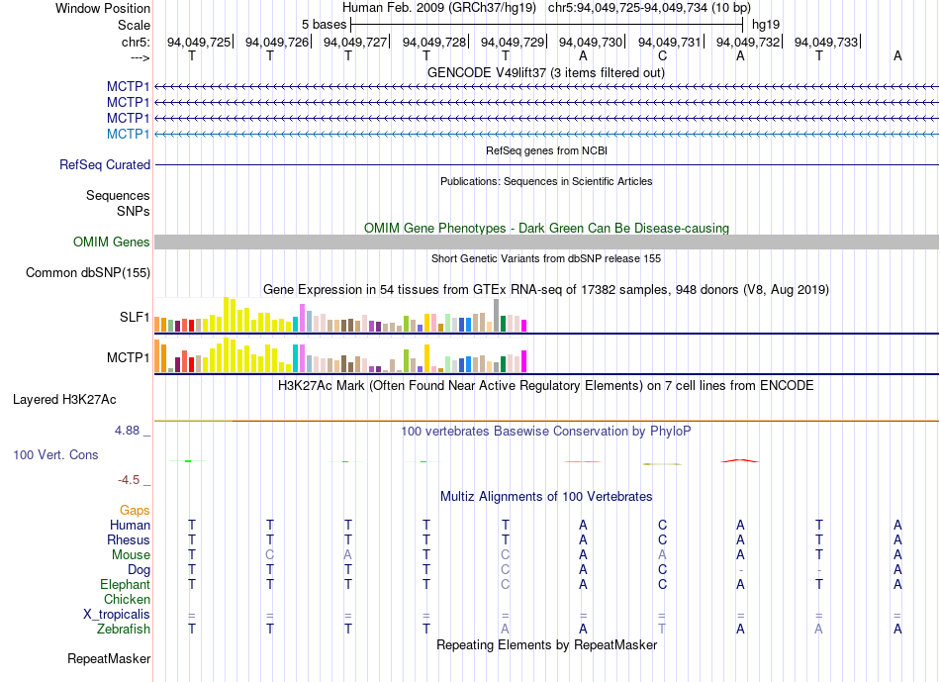Click the chr5: ruler label
The image size is (940, 682).
pyautogui.click(x=136, y=42)
